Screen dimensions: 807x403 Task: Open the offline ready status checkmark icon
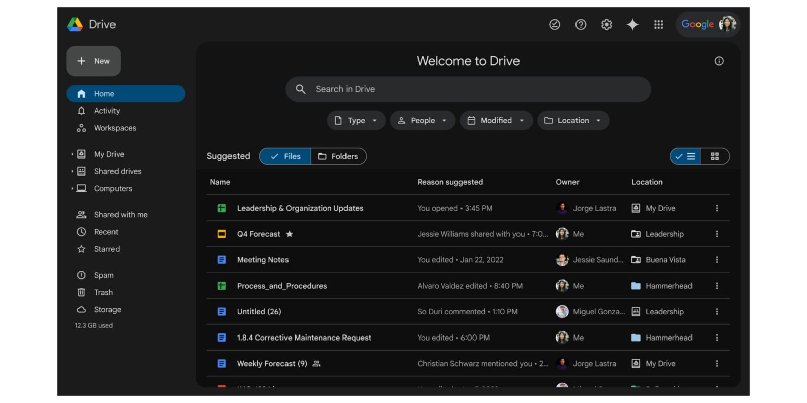[x=554, y=24]
